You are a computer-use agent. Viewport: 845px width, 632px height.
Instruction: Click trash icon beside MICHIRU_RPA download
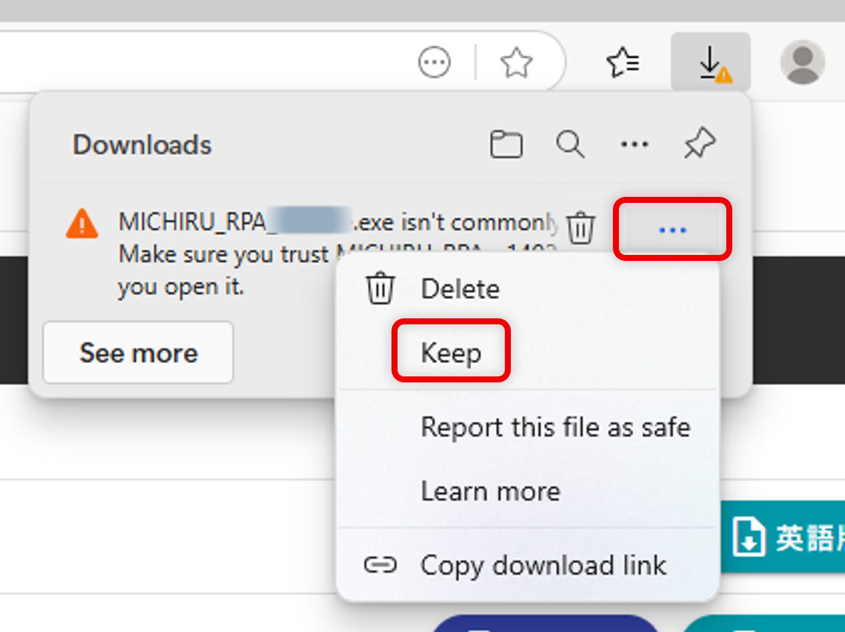point(581,229)
